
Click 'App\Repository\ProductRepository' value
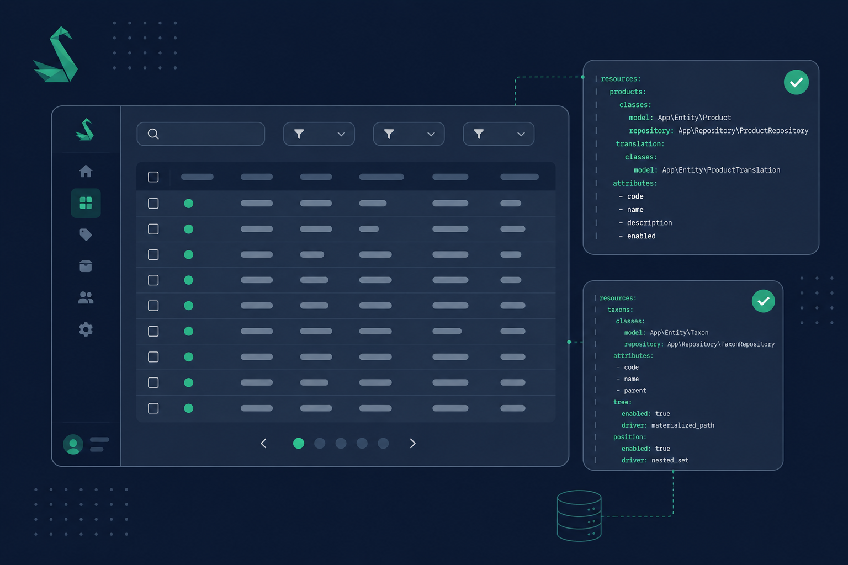point(743,131)
